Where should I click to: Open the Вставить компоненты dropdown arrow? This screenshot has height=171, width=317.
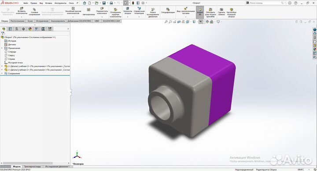(22, 17)
